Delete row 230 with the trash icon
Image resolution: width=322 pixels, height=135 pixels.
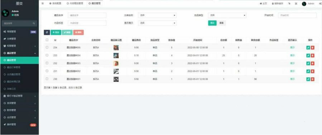pos(312,79)
